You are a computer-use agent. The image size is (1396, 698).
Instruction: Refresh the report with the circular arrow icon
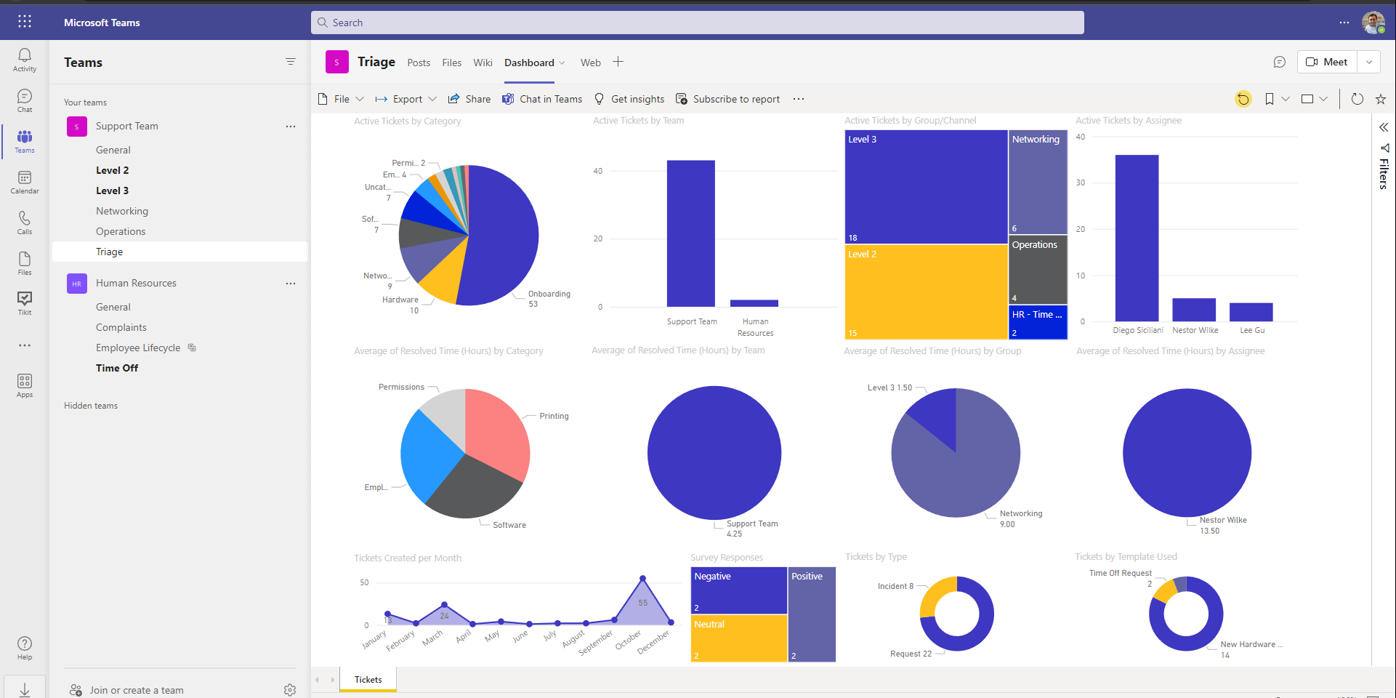click(1357, 98)
